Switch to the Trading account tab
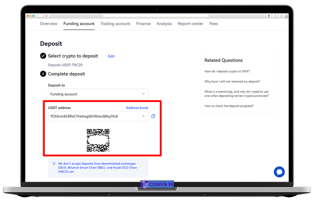This screenshot has width=314, height=202. point(115,24)
